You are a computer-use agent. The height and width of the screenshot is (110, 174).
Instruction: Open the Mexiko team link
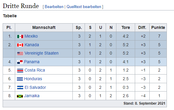click(x=31, y=36)
